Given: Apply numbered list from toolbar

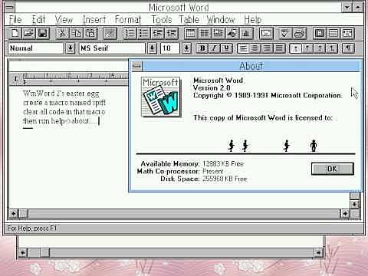Looking at the screenshot, I should point(130,33).
